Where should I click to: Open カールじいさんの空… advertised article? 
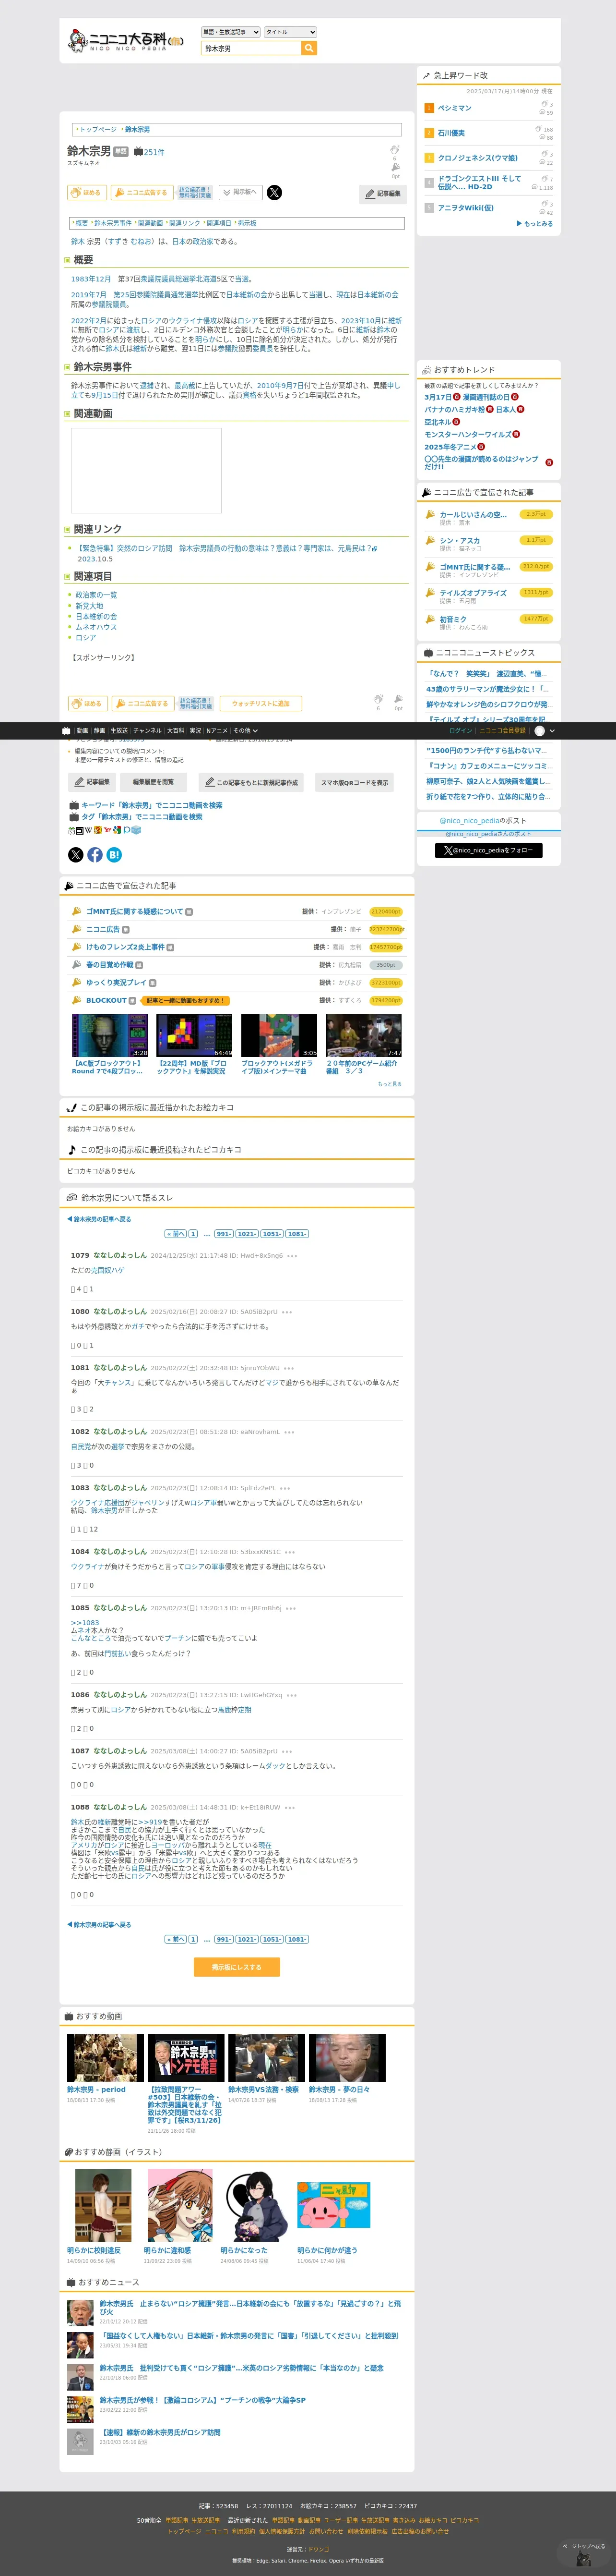tap(473, 515)
